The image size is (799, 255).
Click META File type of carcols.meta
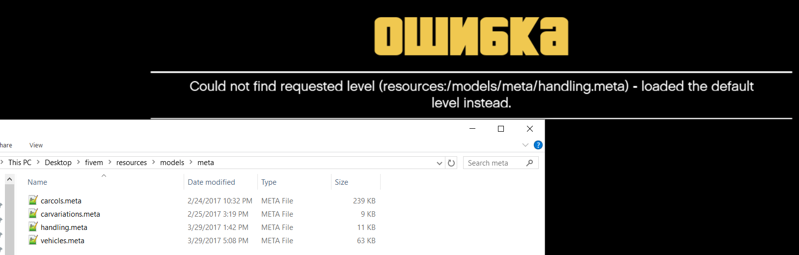[x=277, y=200]
